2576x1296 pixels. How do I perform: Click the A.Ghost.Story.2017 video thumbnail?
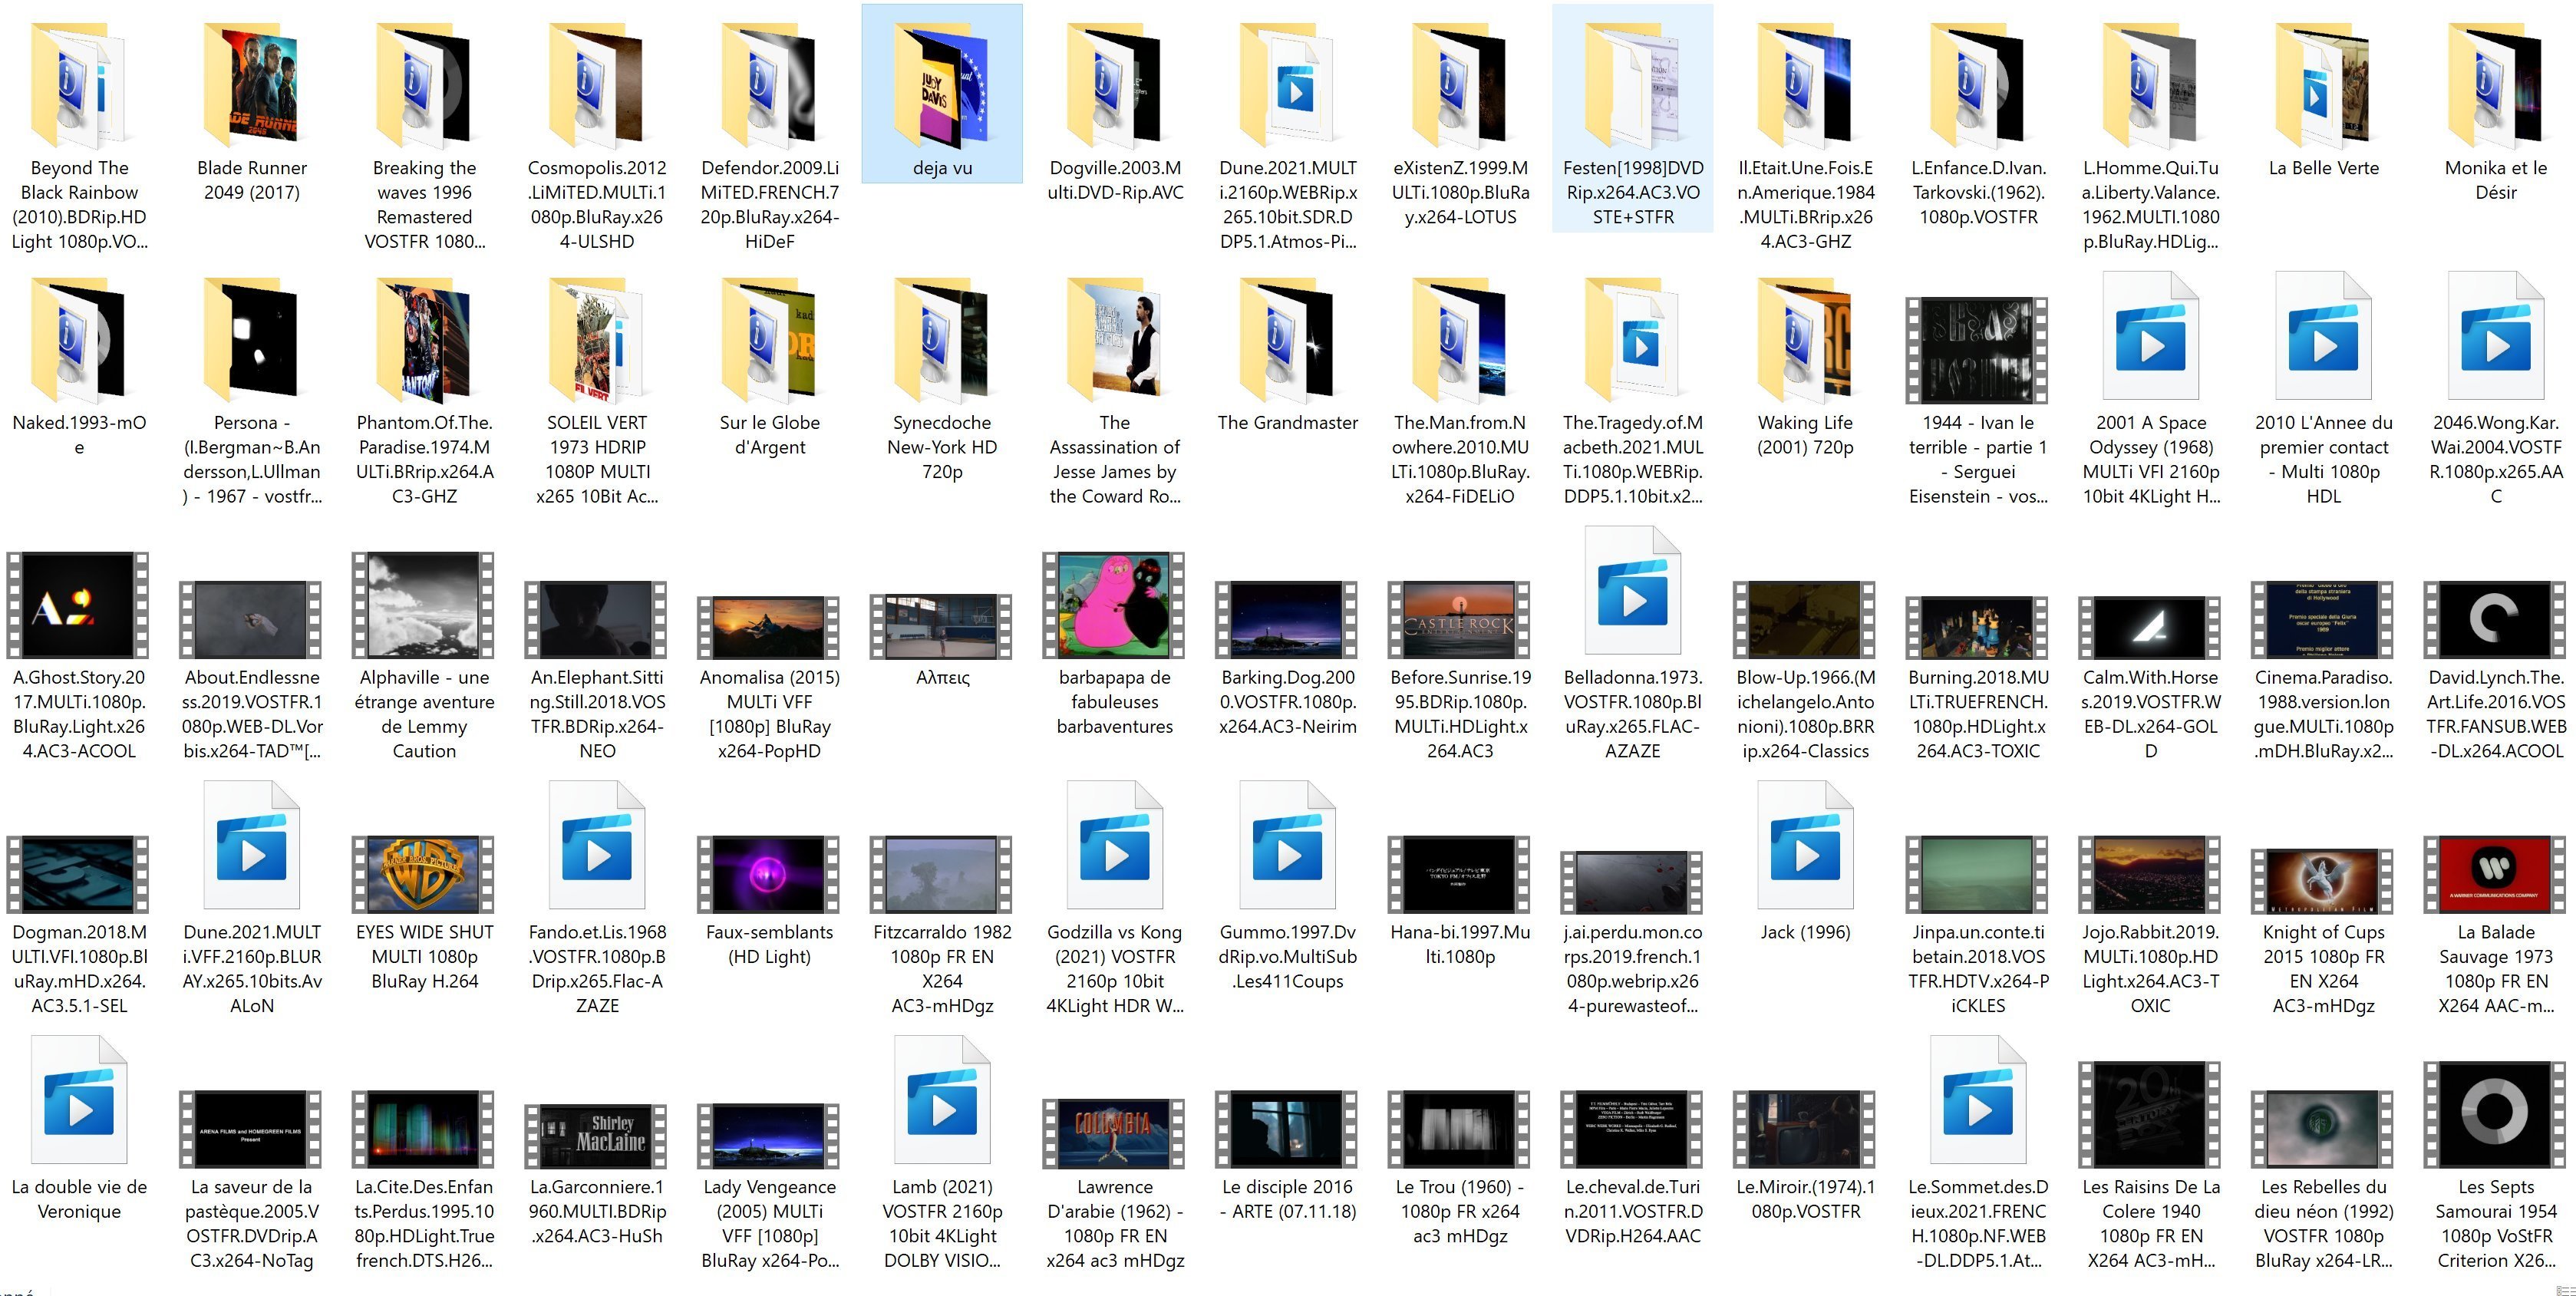(79, 606)
